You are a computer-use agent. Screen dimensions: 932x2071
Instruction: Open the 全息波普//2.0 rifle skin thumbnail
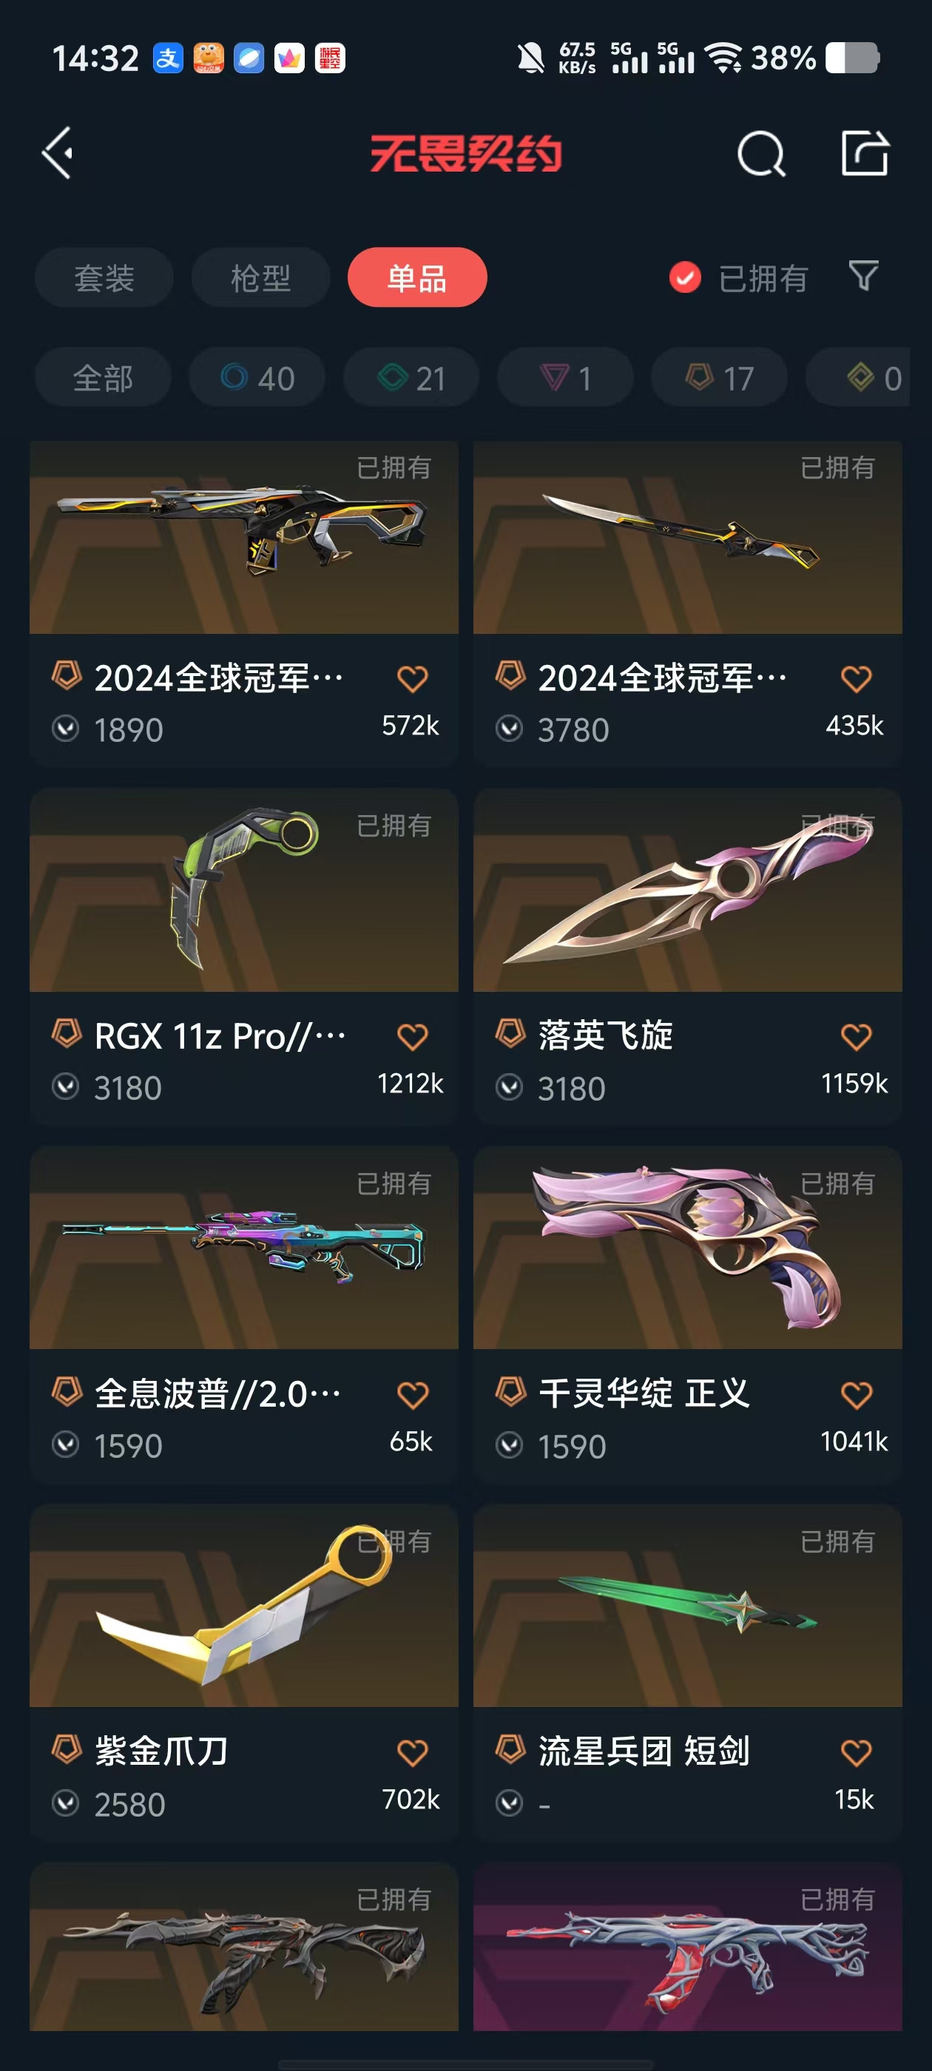point(243,1248)
